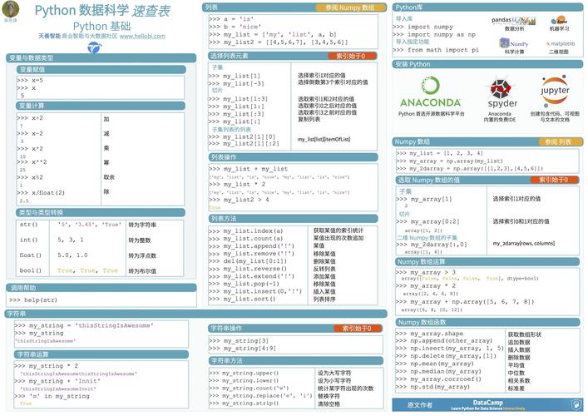
Task: Click the Python 数据科学 速查表 title
Action: click(102, 11)
